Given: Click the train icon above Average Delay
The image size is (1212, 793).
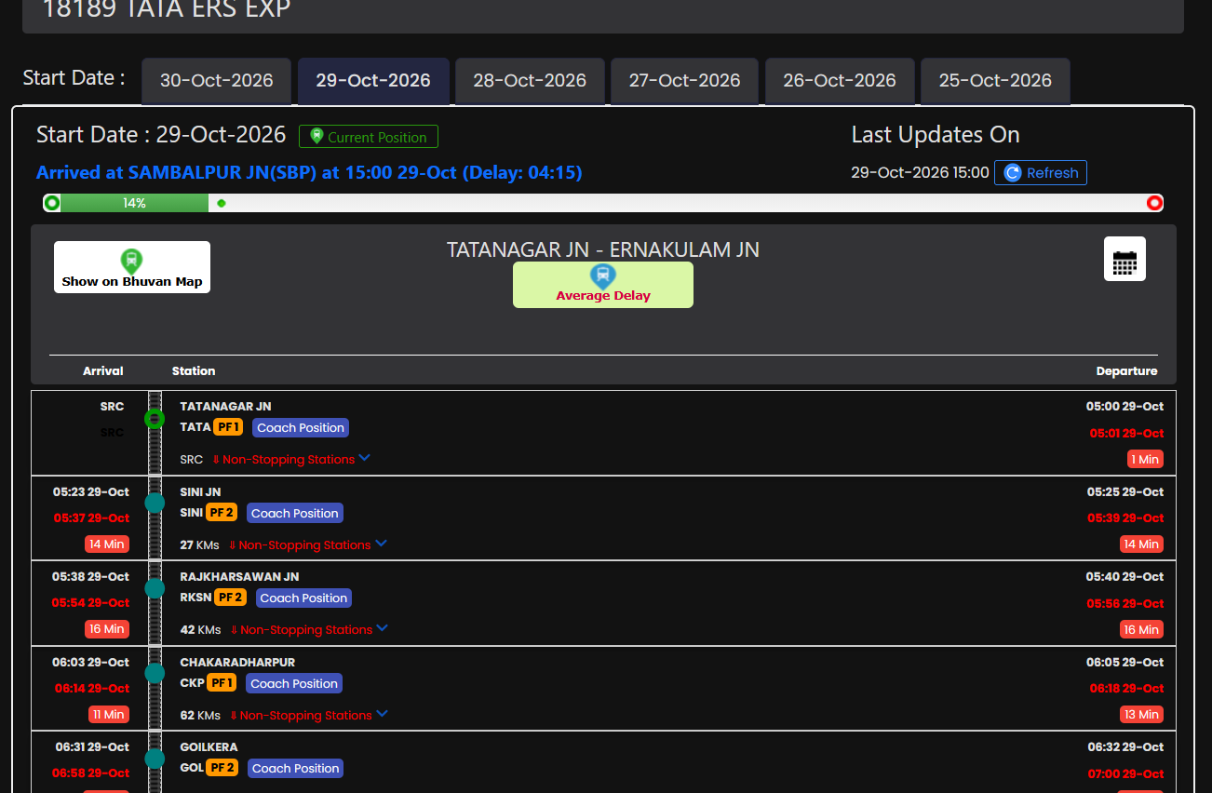Looking at the screenshot, I should [603, 276].
